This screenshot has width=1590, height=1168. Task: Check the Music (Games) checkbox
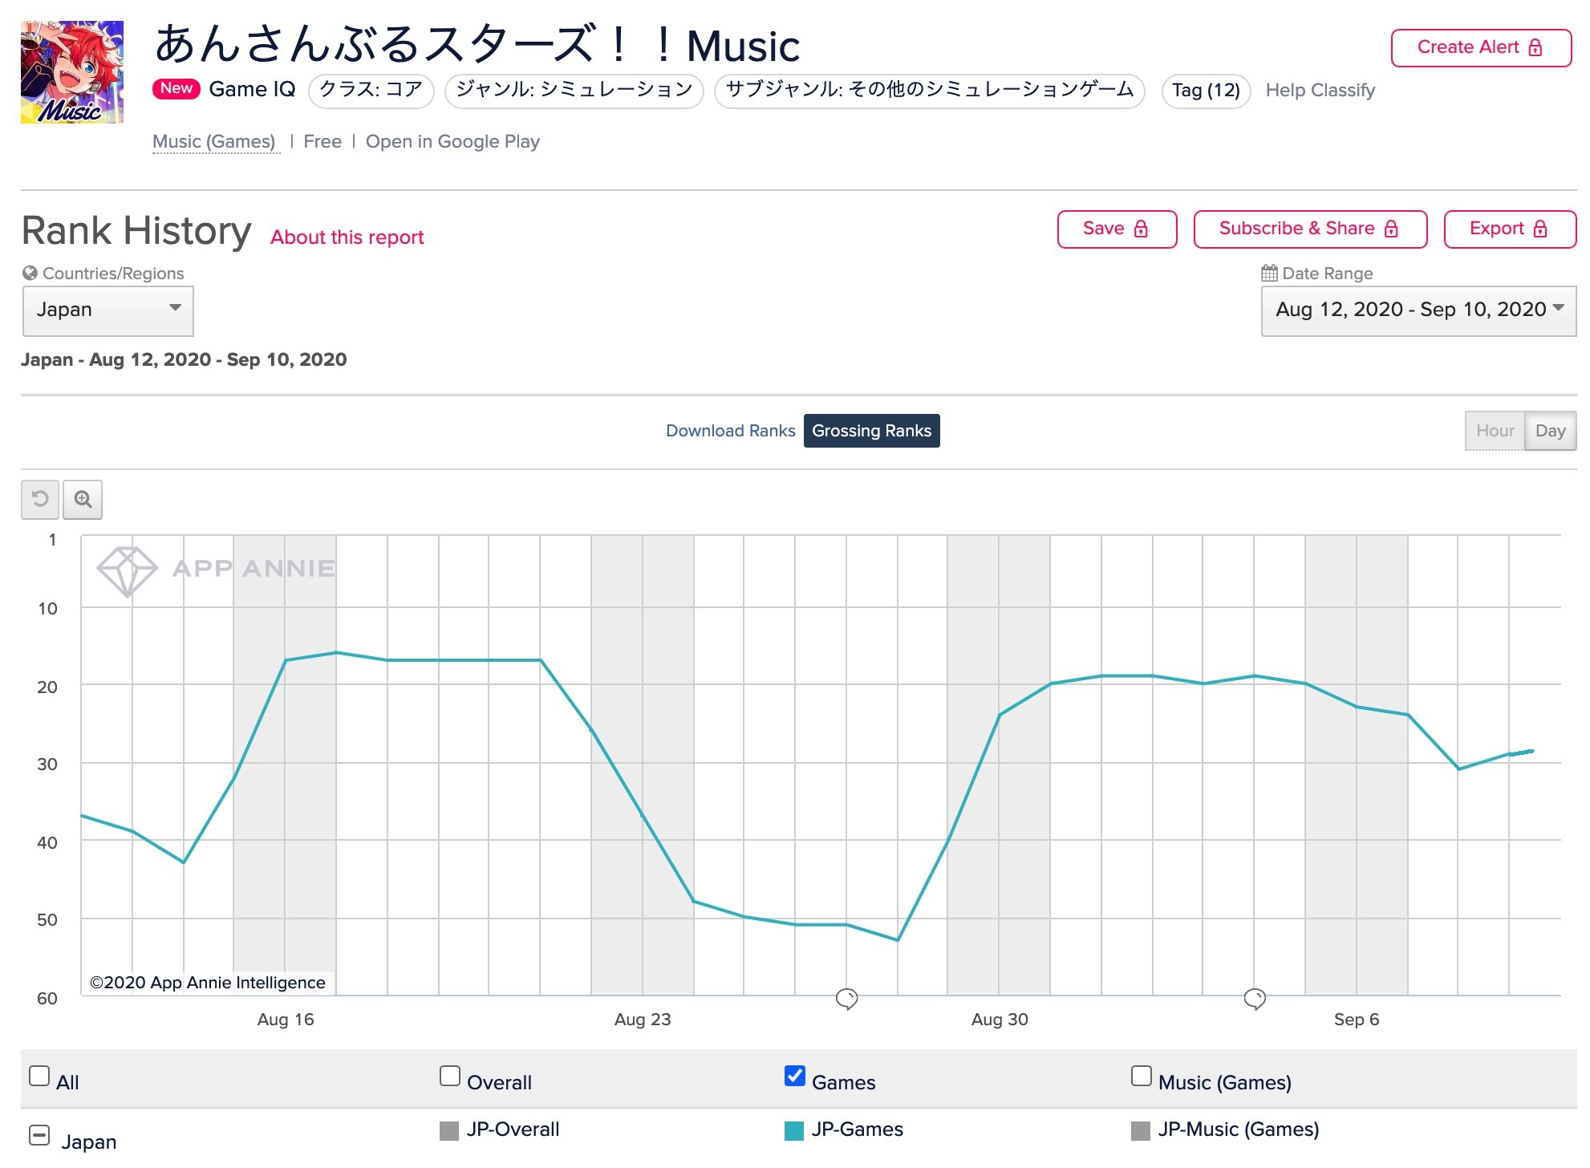pos(1141,1076)
